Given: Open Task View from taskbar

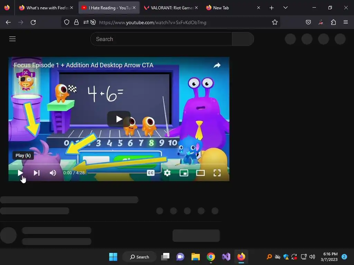Looking at the screenshot, I should pos(165,257).
